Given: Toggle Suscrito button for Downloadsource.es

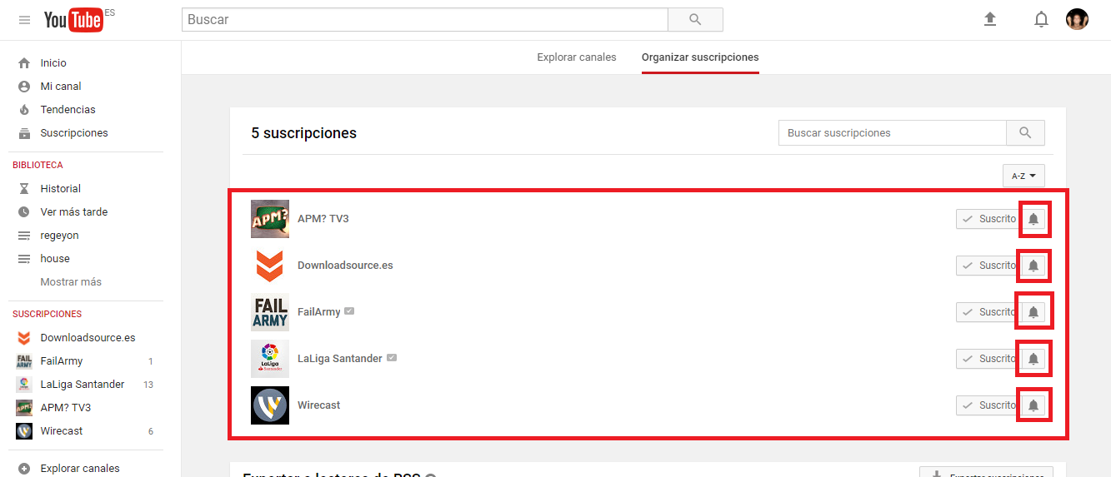Looking at the screenshot, I should point(987,266).
